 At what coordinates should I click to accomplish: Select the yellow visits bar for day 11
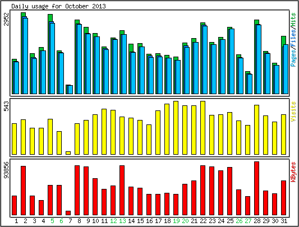click(104, 132)
